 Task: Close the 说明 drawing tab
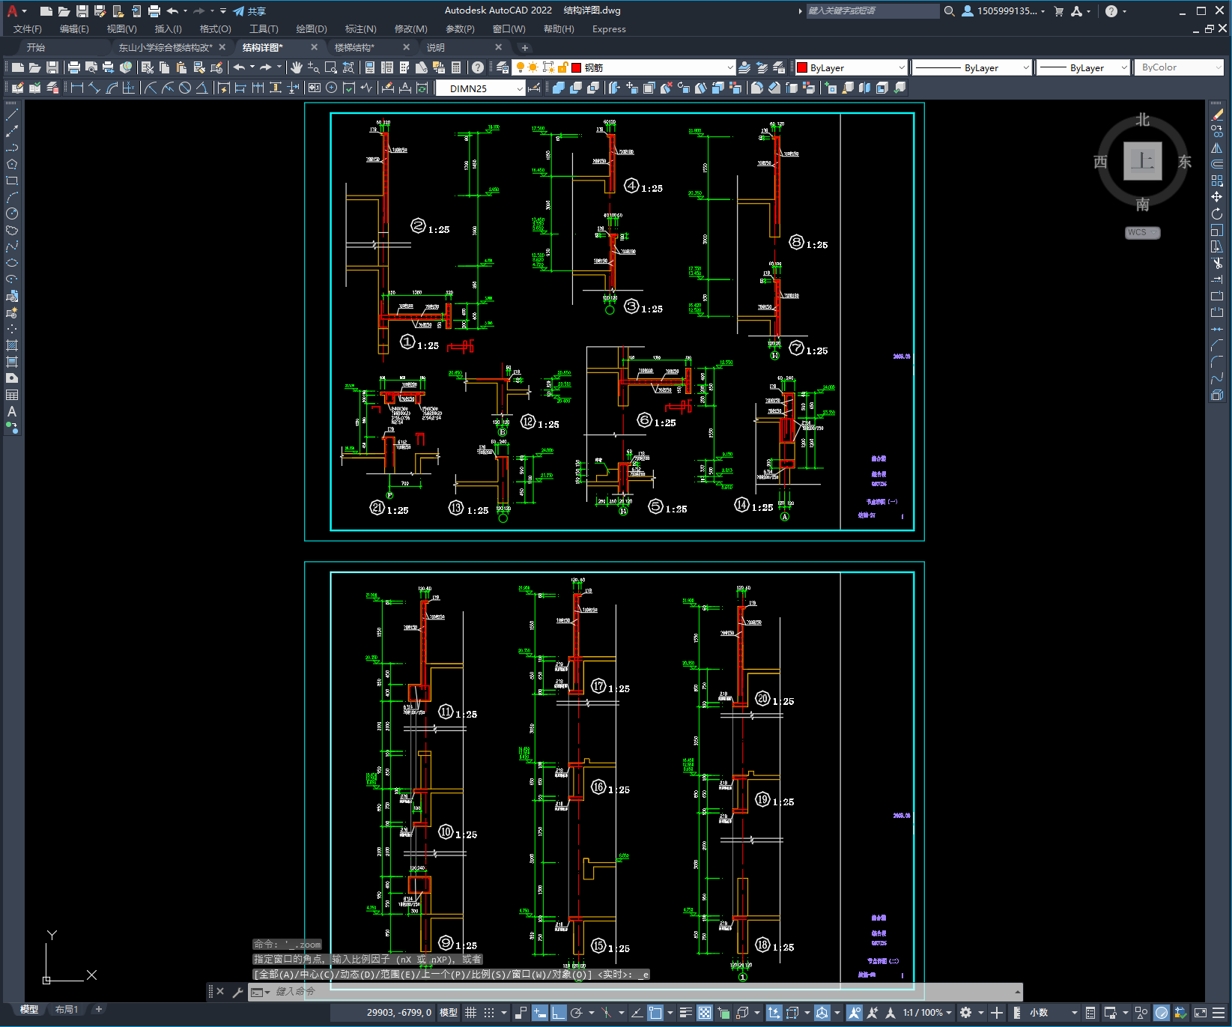coord(499,47)
